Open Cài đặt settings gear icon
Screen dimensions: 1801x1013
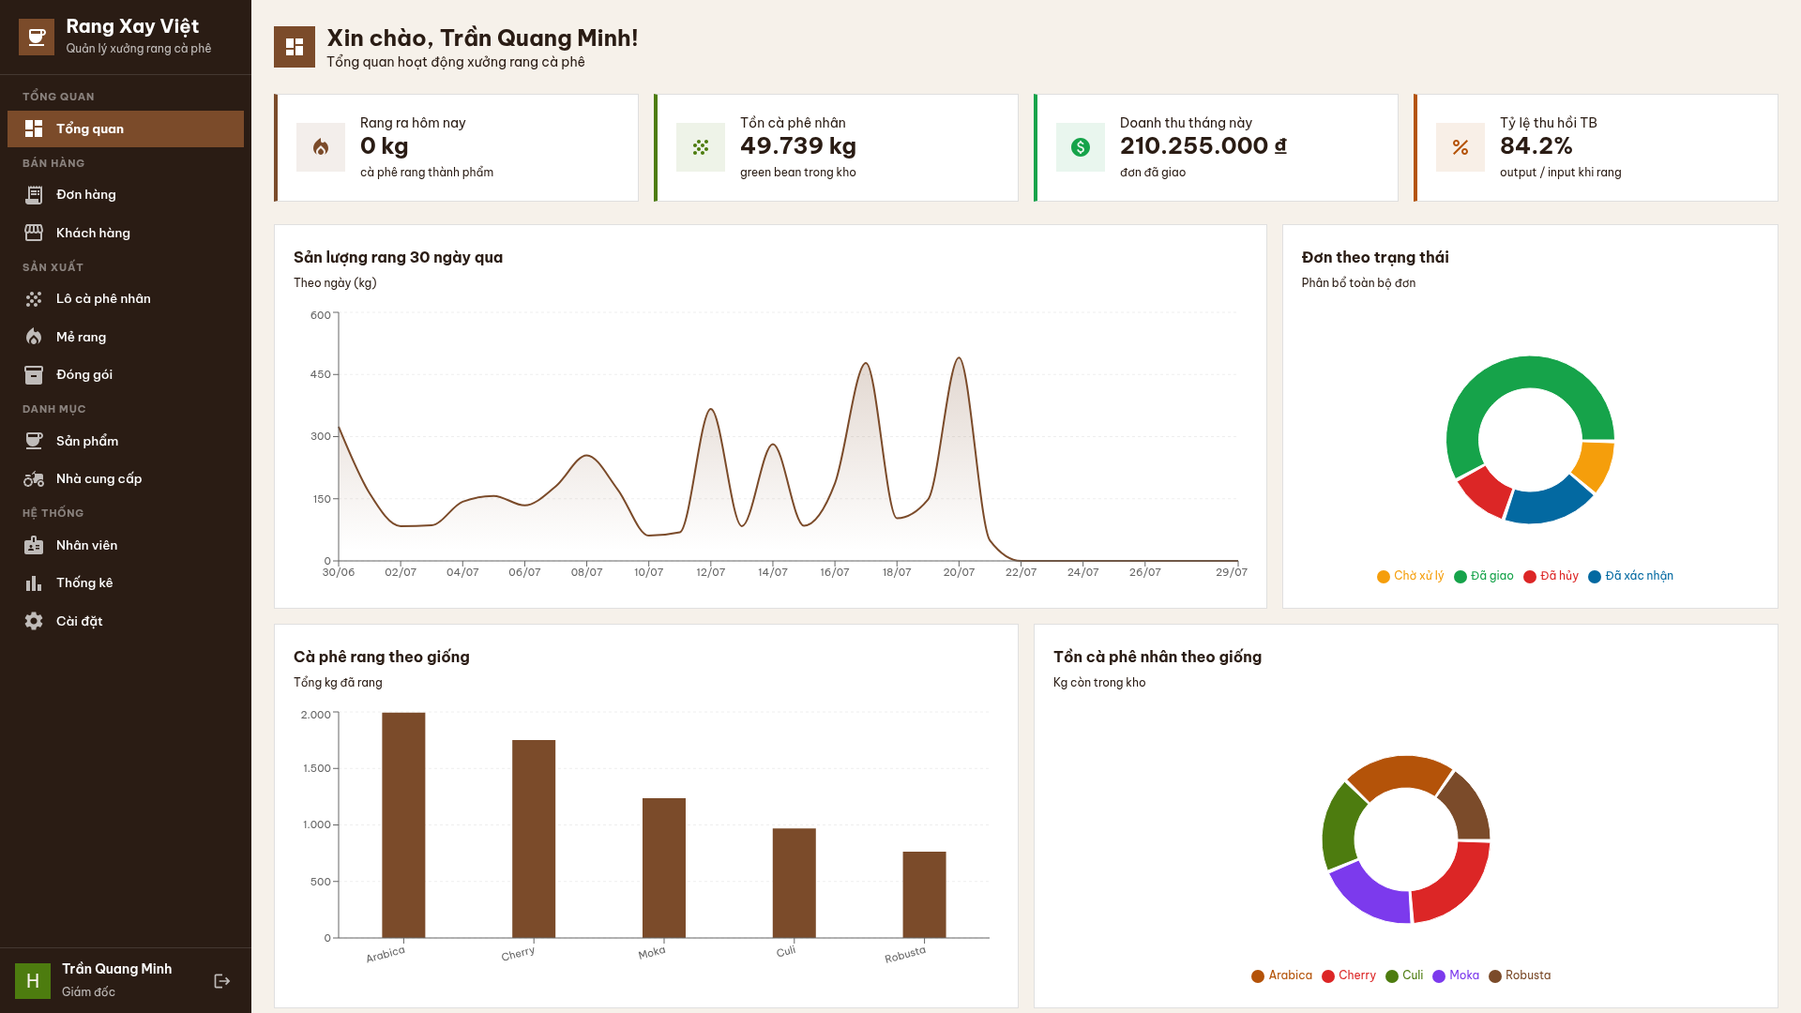[34, 621]
